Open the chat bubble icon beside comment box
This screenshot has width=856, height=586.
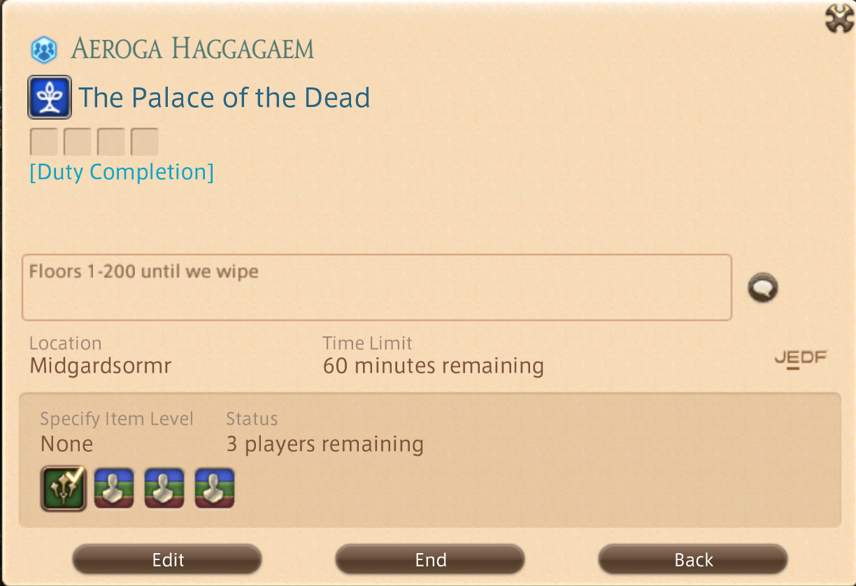point(762,288)
